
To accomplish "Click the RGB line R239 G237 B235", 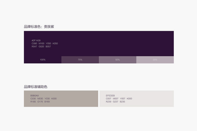I will (x=116, y=102).
